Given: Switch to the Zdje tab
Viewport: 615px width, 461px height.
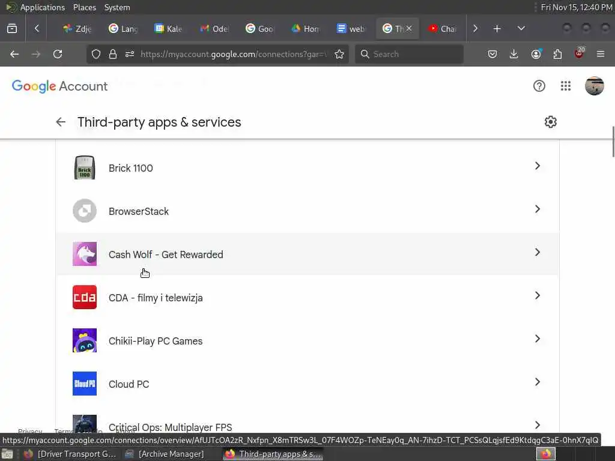Looking at the screenshot, I should (x=77, y=28).
